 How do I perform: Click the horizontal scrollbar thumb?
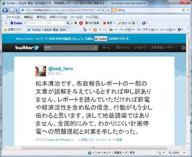tap(94, 148)
